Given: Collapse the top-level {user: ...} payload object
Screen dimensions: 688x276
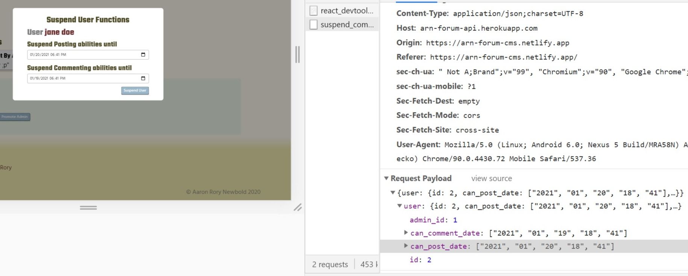Looking at the screenshot, I should (393, 193).
